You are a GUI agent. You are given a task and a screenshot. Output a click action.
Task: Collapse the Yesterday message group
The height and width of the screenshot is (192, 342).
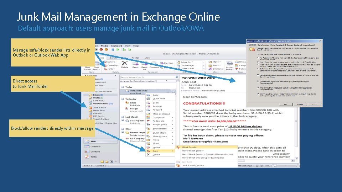(x=123, y=99)
